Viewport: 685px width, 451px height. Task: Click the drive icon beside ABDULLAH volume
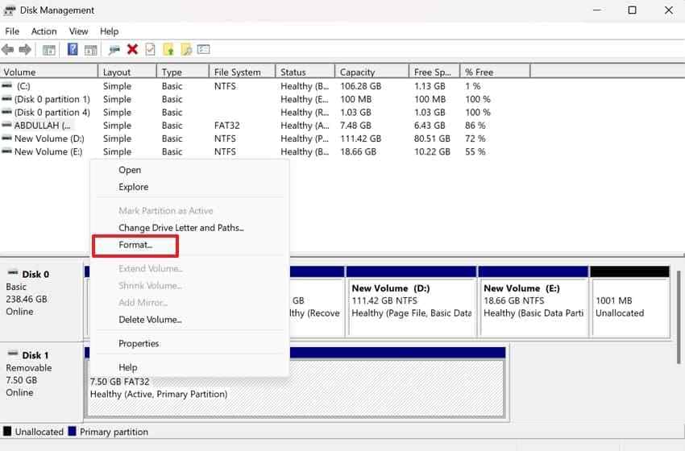(x=6, y=126)
